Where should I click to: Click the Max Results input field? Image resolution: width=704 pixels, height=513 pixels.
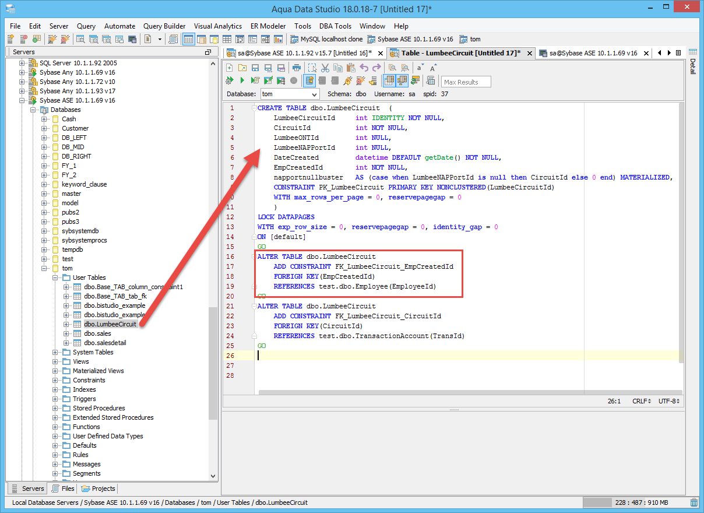pos(466,82)
